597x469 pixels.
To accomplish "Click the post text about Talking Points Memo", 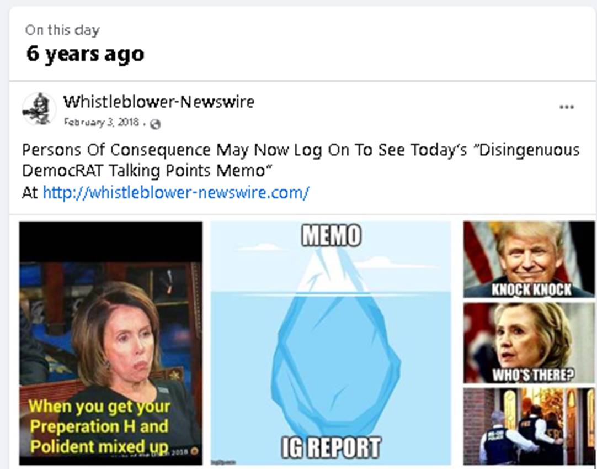I will pos(300,160).
